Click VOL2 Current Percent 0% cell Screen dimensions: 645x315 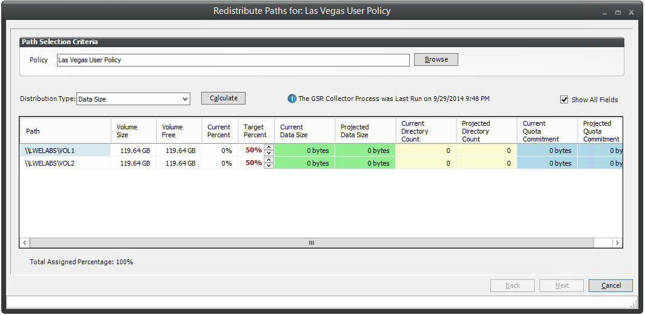point(219,163)
